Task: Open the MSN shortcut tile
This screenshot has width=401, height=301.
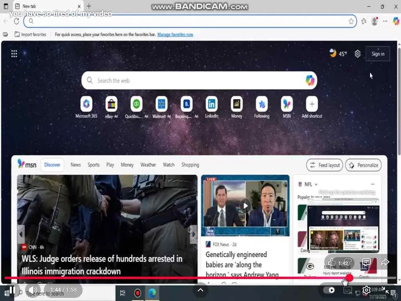Action: pyautogui.click(x=287, y=104)
